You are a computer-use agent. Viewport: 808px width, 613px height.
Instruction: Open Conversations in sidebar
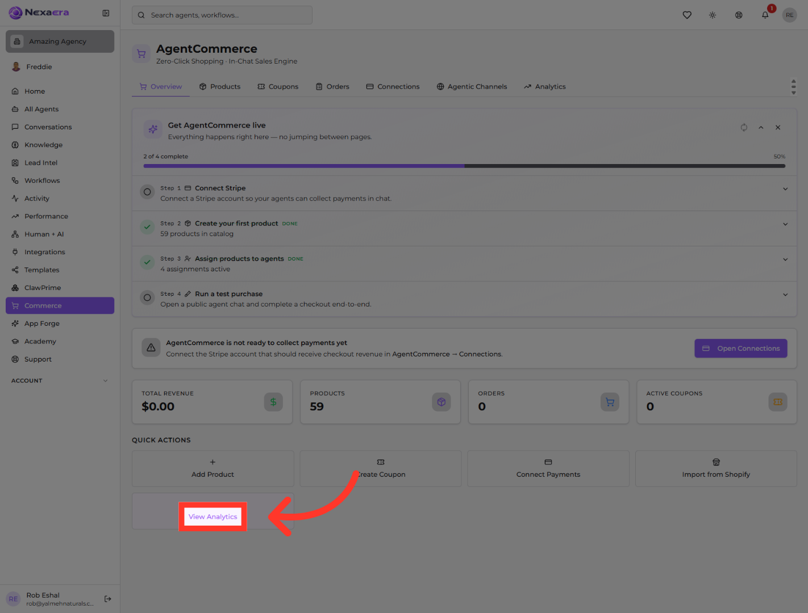pyautogui.click(x=60, y=127)
